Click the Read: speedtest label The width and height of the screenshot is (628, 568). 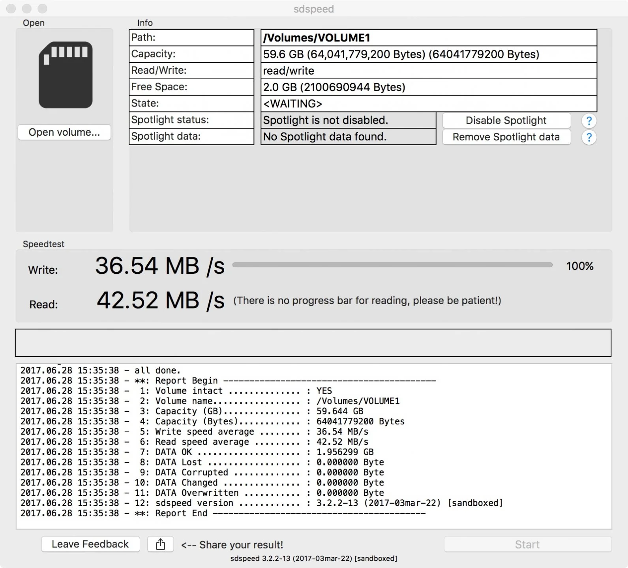[x=43, y=305]
